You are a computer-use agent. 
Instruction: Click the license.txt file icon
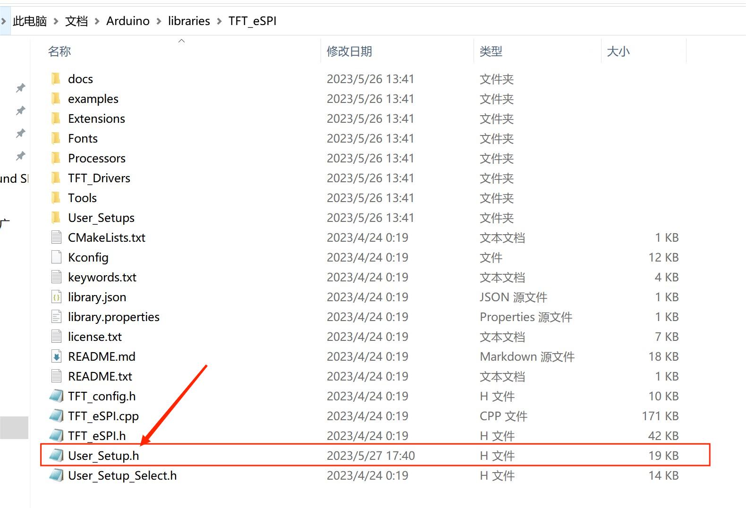tap(56, 337)
